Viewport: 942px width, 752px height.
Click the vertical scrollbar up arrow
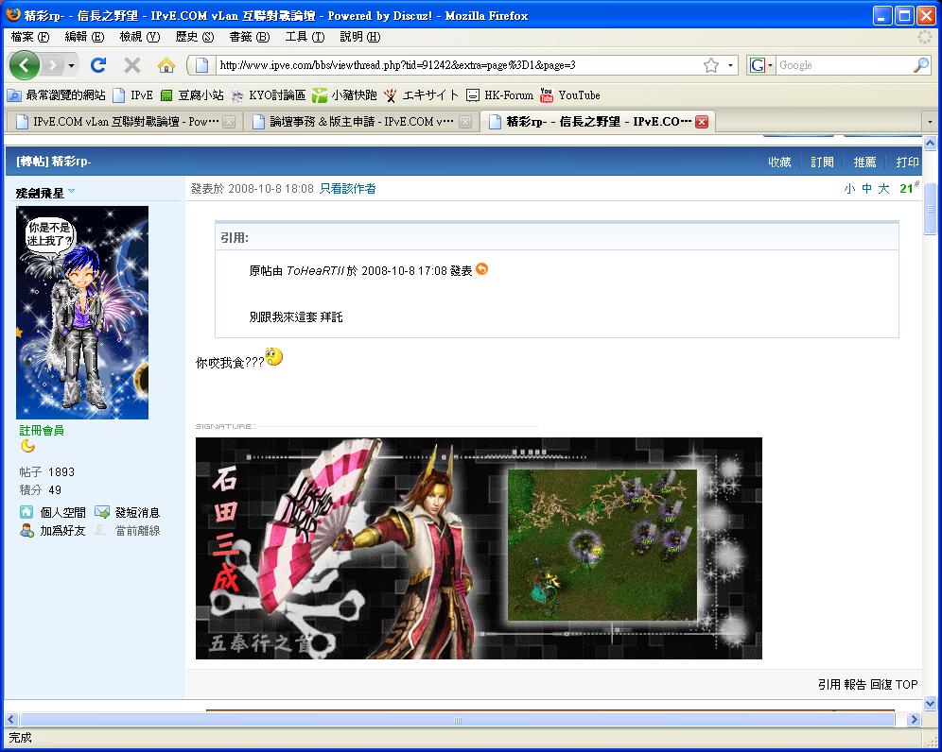[930, 143]
